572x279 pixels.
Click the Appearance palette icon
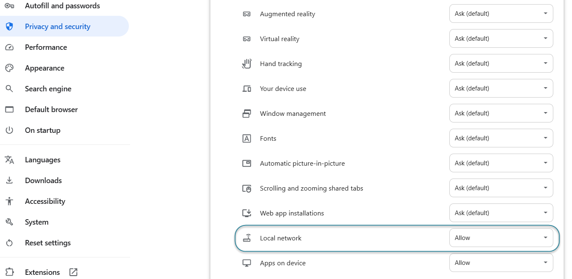tap(9, 68)
